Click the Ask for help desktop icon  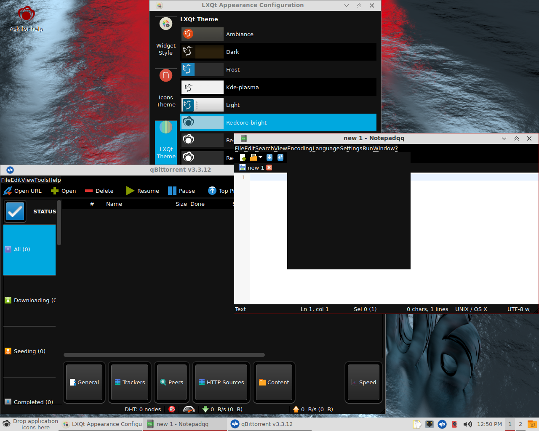click(x=26, y=19)
